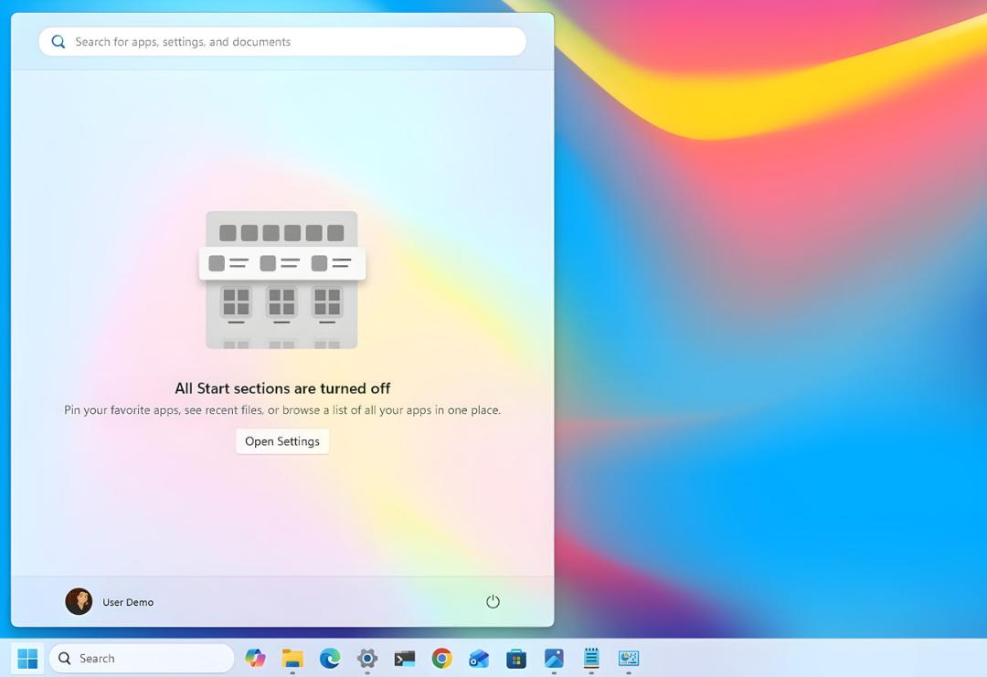The image size is (987, 677).
Task: Open Outlook from the taskbar
Action: click(x=479, y=658)
